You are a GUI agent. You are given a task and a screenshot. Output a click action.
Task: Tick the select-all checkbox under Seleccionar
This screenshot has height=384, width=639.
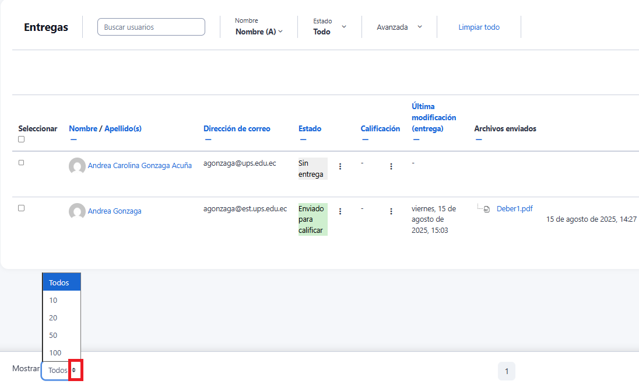pos(22,139)
